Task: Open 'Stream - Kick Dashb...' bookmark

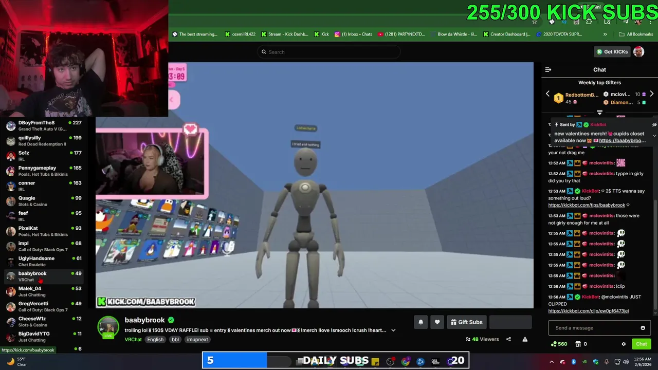Action: (285, 34)
